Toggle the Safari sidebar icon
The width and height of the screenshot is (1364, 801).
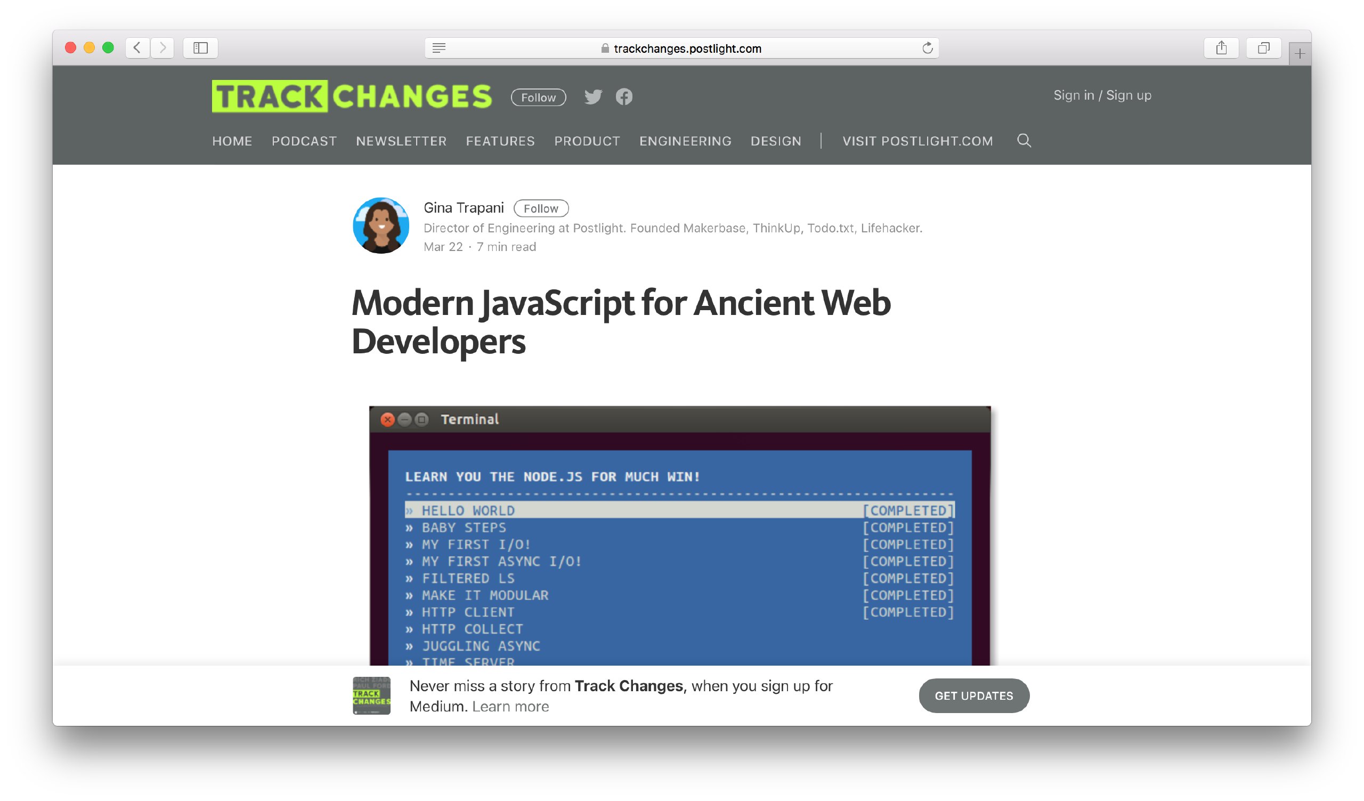(200, 47)
